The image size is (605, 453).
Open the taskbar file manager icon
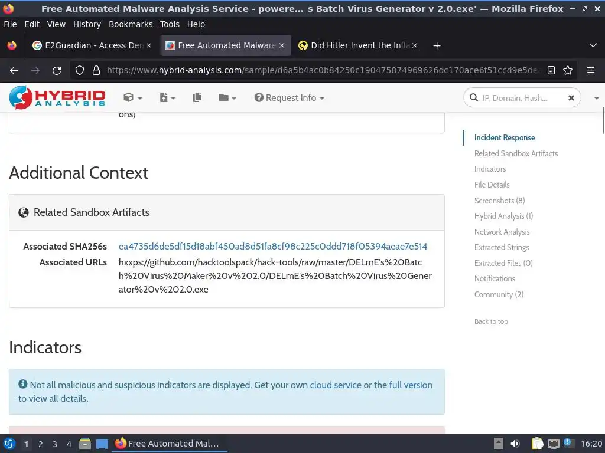coord(85,444)
